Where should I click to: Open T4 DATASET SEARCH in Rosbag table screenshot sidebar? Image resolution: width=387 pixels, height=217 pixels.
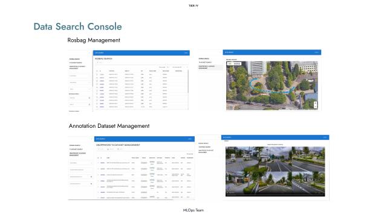click(76, 63)
